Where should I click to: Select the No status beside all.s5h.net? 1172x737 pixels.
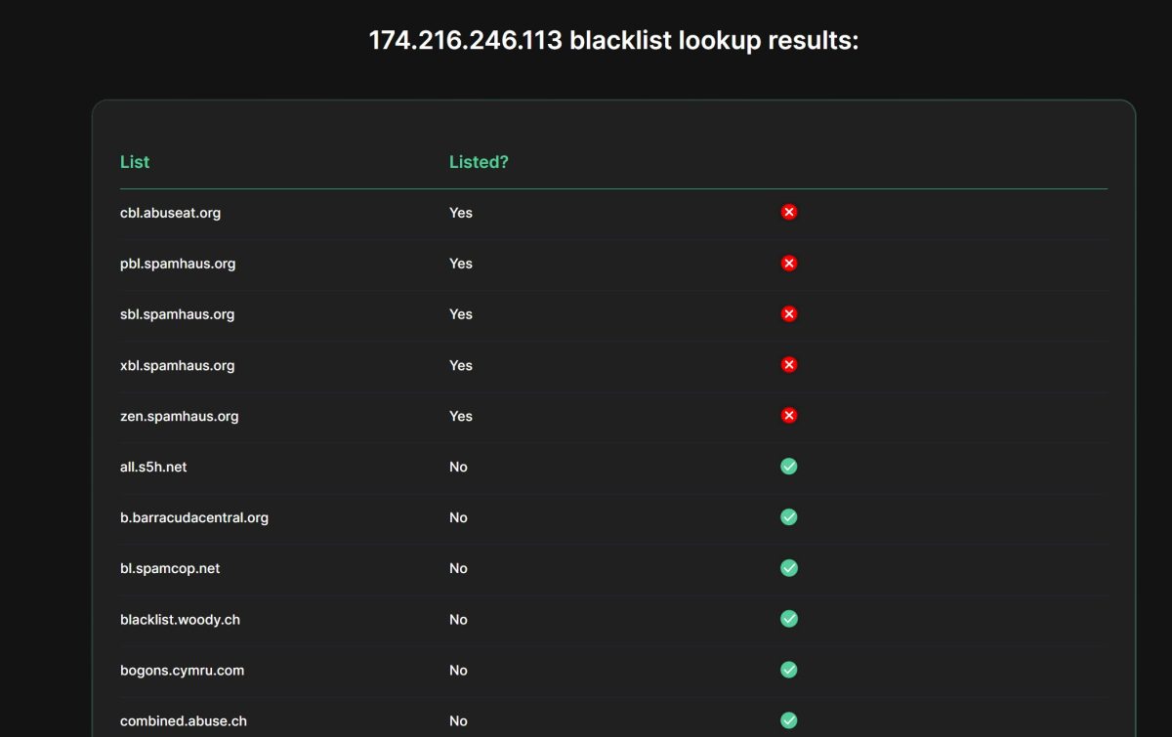pyautogui.click(x=458, y=467)
